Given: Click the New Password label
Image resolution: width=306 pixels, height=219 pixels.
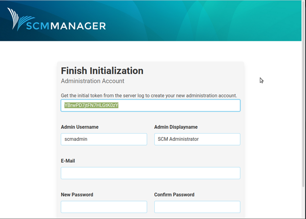Looking at the screenshot, I should tap(77, 195).
